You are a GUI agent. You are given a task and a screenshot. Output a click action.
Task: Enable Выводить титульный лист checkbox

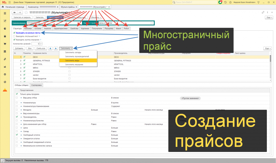[x=14, y=36]
